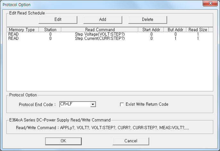Click the Edit button
This screenshot has width=220, height=151.
click(58, 20)
